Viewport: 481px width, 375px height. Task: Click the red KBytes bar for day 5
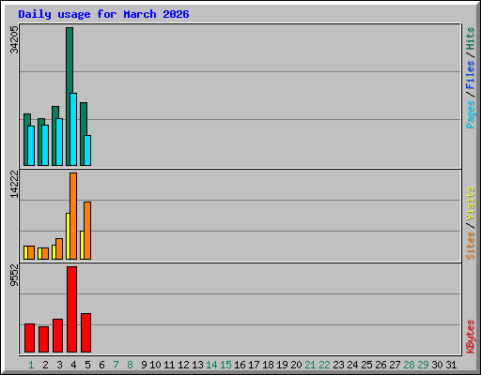pos(85,333)
